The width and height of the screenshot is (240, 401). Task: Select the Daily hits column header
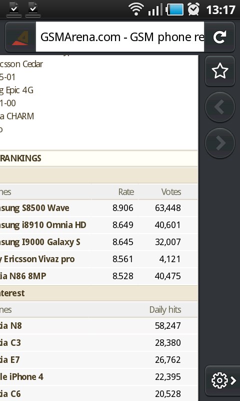(x=165, y=310)
